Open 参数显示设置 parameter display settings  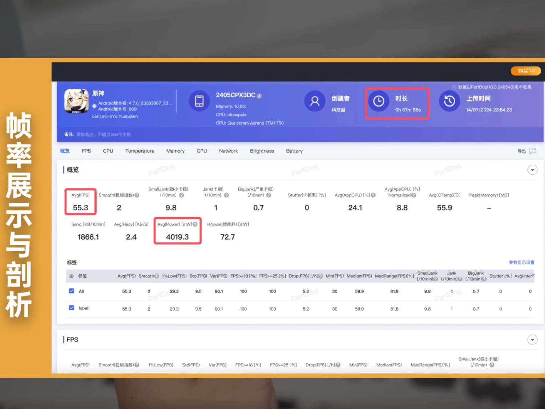pos(522,262)
